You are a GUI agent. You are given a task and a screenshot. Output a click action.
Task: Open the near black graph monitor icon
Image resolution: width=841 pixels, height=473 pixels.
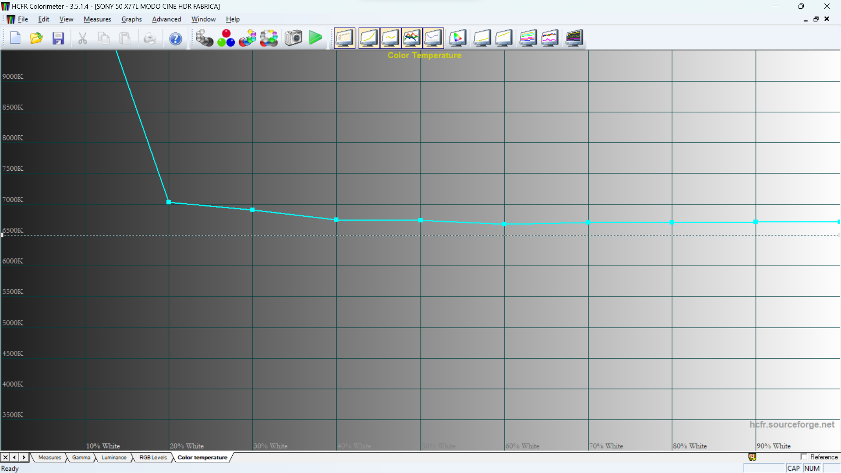[482, 38]
